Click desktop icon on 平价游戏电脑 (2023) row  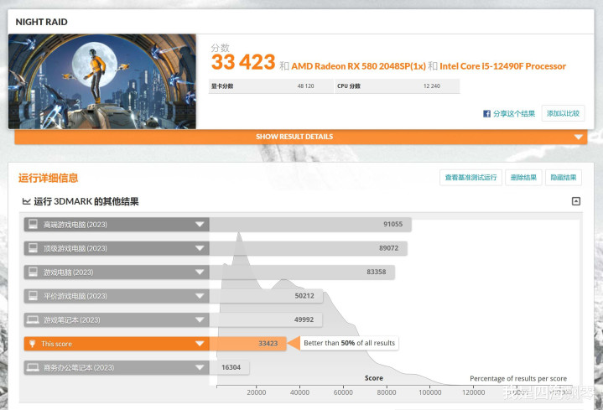(x=33, y=296)
